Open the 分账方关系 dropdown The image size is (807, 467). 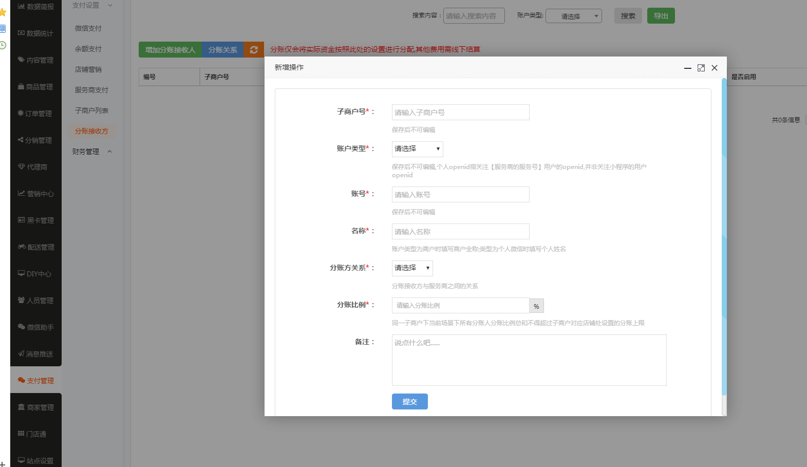(412, 268)
